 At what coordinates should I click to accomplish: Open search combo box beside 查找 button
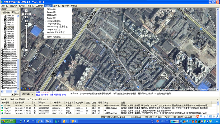[x=12, y=94]
